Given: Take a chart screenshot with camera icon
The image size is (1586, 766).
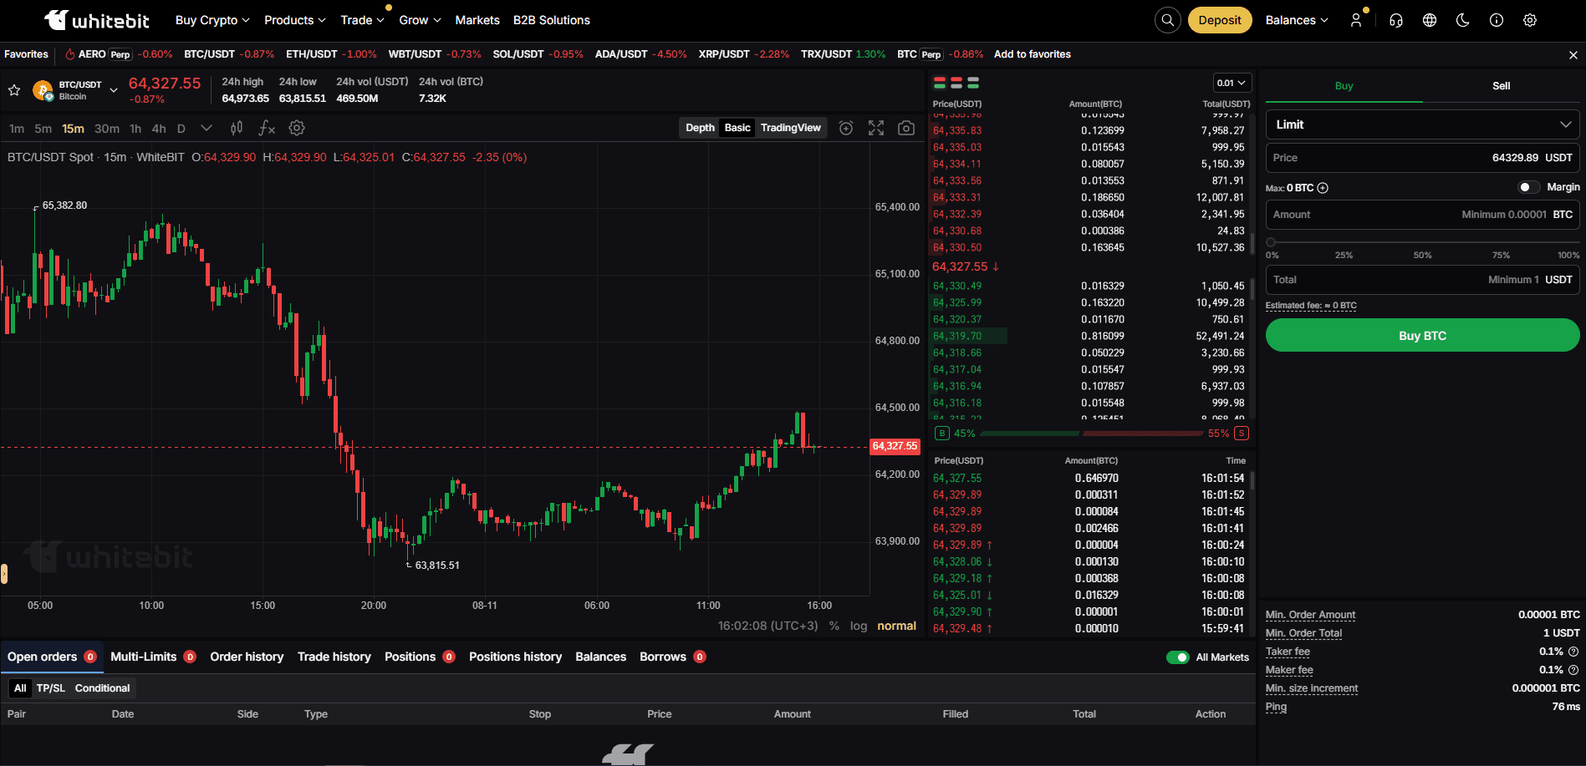Looking at the screenshot, I should pos(906,128).
